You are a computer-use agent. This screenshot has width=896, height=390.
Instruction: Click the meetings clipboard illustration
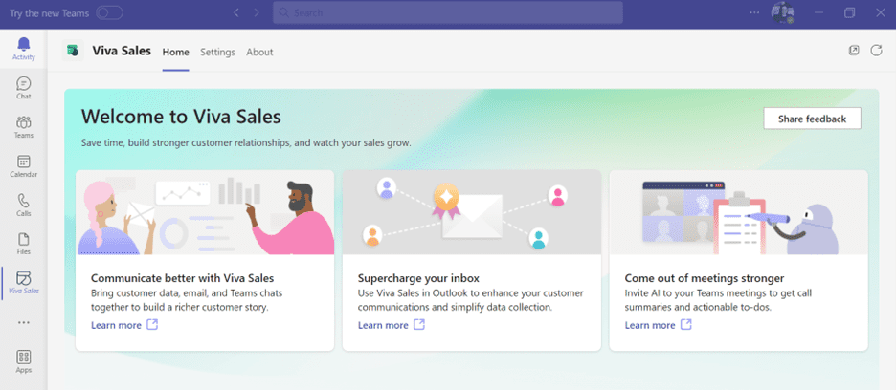click(739, 212)
